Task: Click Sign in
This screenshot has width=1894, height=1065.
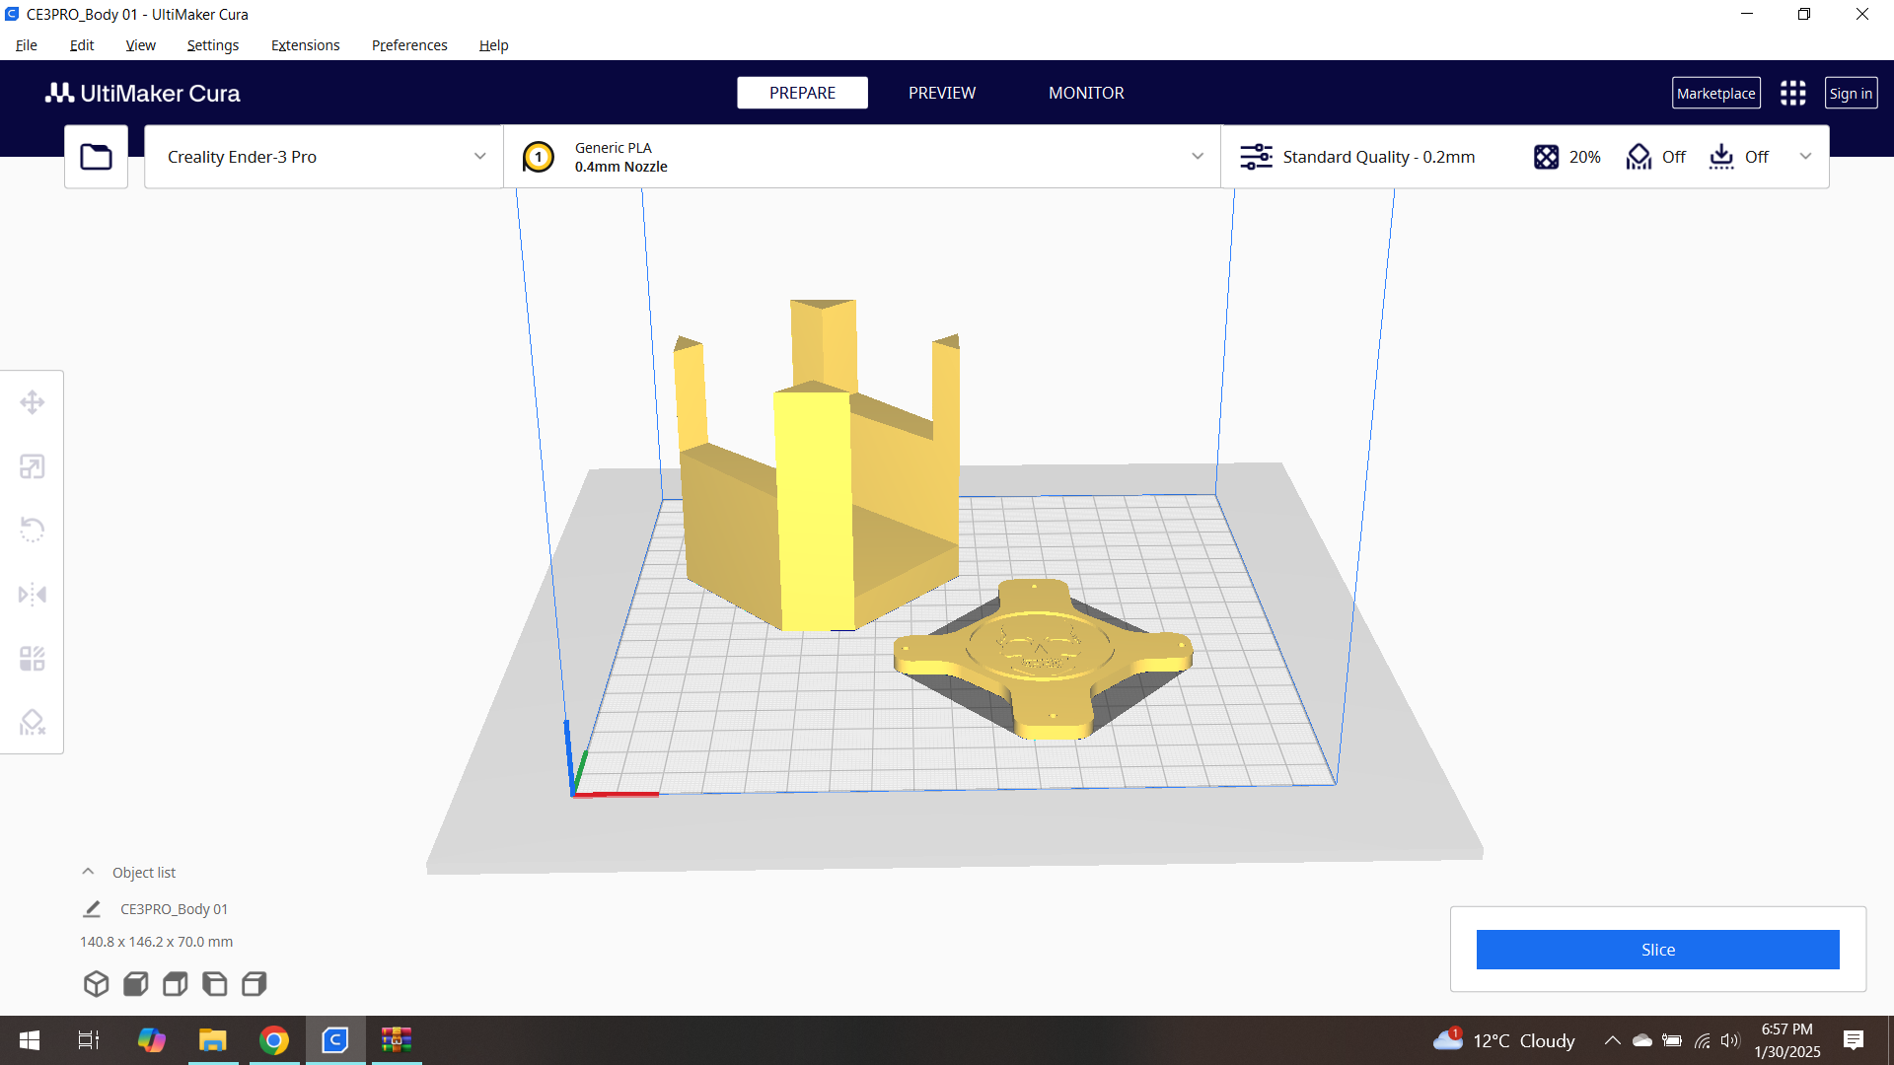Action: [1851, 93]
